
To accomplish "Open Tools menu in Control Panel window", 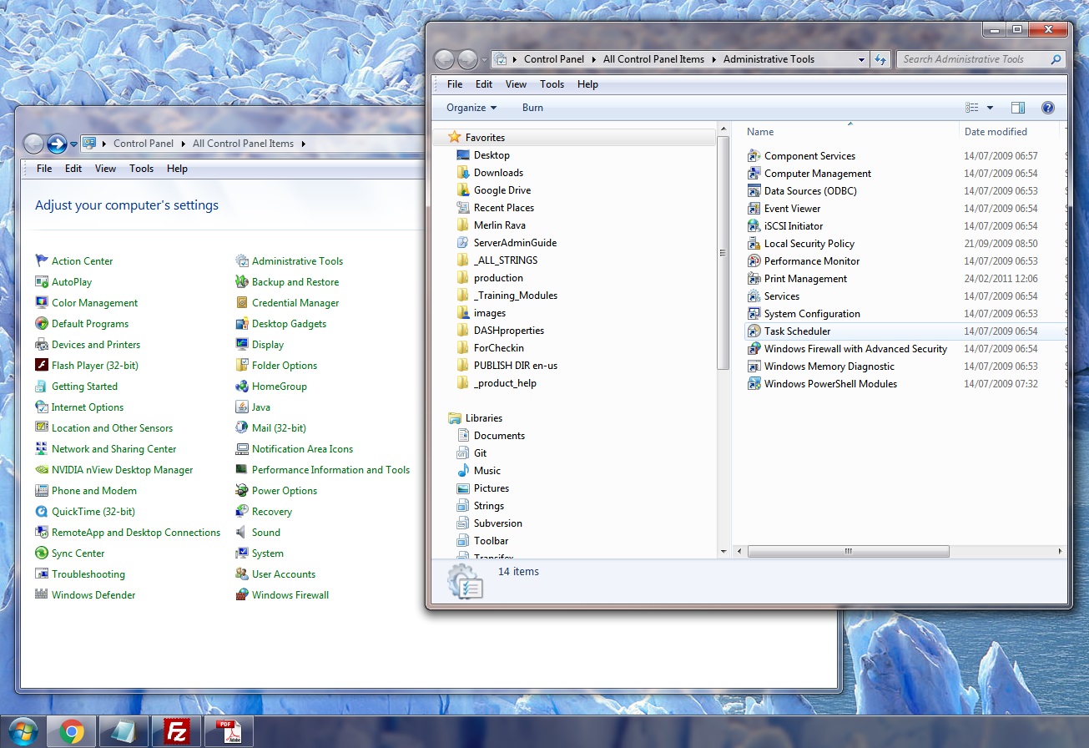I will (141, 169).
